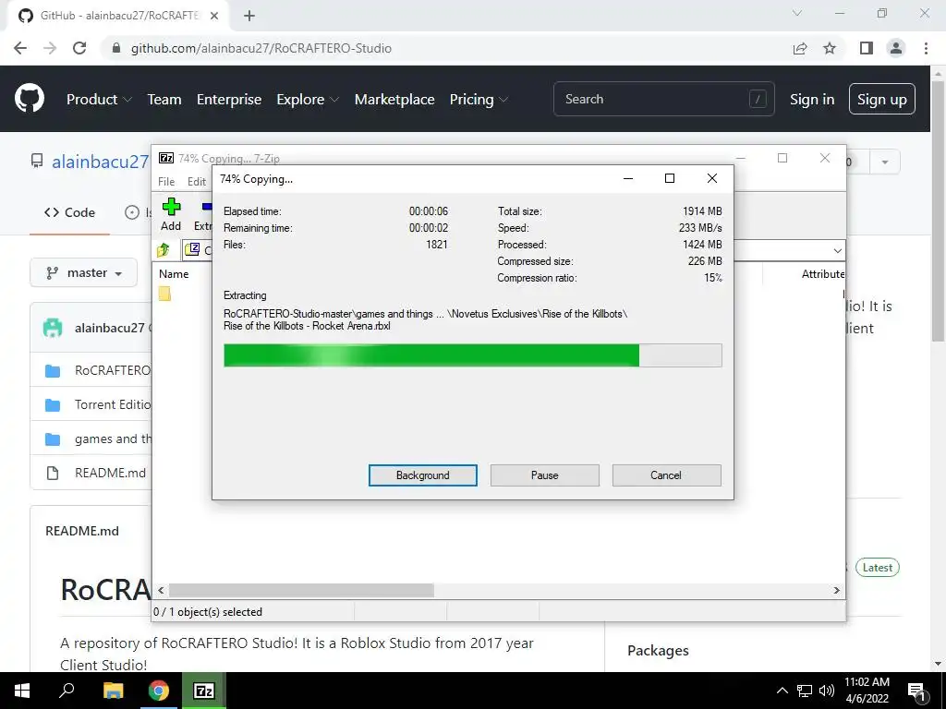Open the File menu in 7-Zip
Image resolution: width=946 pixels, height=709 pixels.
pos(166,182)
